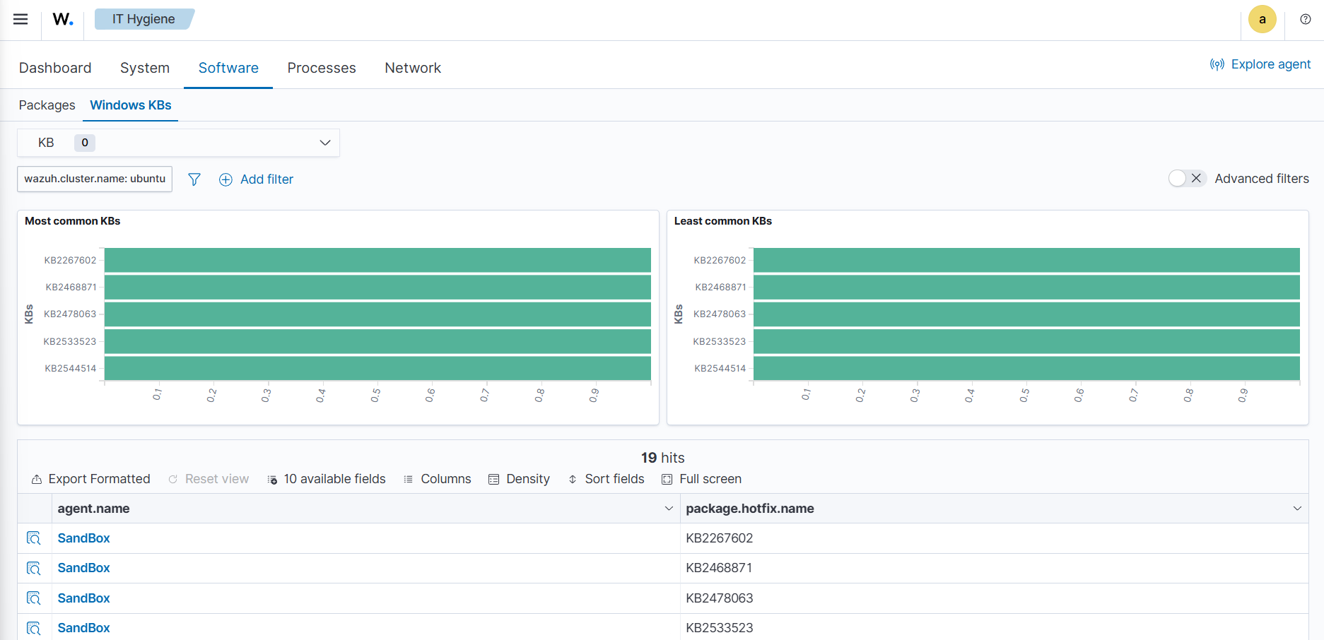Open the agent.name column options dropdown
Viewport: 1324px width, 640px height.
click(668, 508)
